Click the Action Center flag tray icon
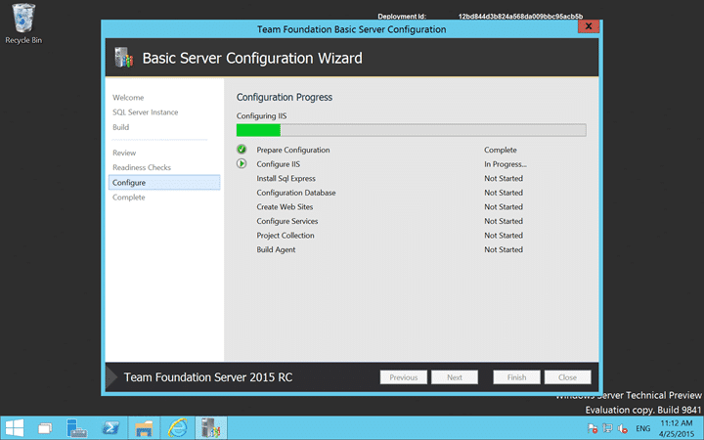 click(x=593, y=428)
